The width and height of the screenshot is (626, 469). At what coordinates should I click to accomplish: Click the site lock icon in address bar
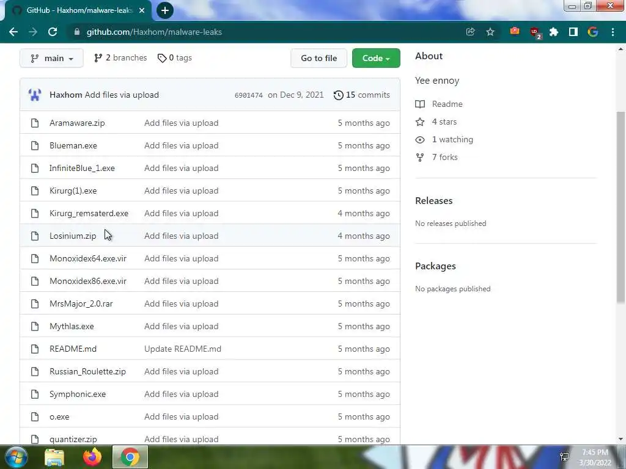tap(77, 32)
